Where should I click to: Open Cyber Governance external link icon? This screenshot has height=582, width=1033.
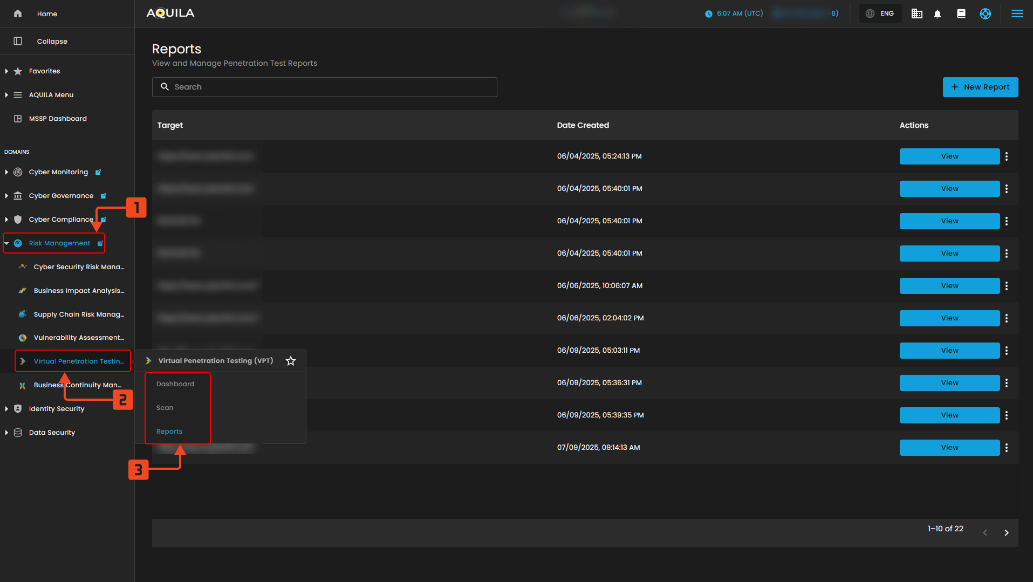104,196
